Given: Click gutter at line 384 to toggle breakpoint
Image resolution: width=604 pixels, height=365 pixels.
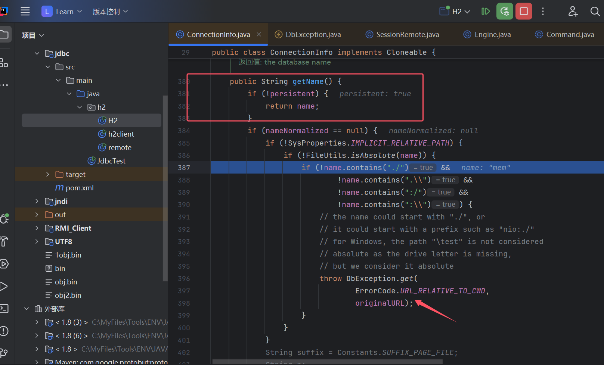Looking at the screenshot, I should pyautogui.click(x=183, y=131).
